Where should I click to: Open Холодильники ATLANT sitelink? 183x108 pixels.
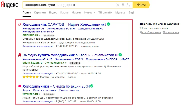pyautogui.click(x=37, y=59)
